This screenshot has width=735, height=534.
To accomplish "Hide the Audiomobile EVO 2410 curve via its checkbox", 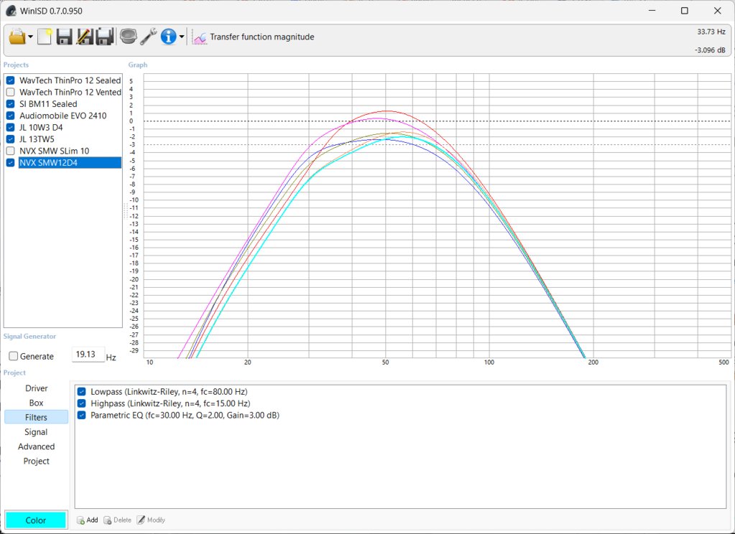I will click(x=10, y=116).
